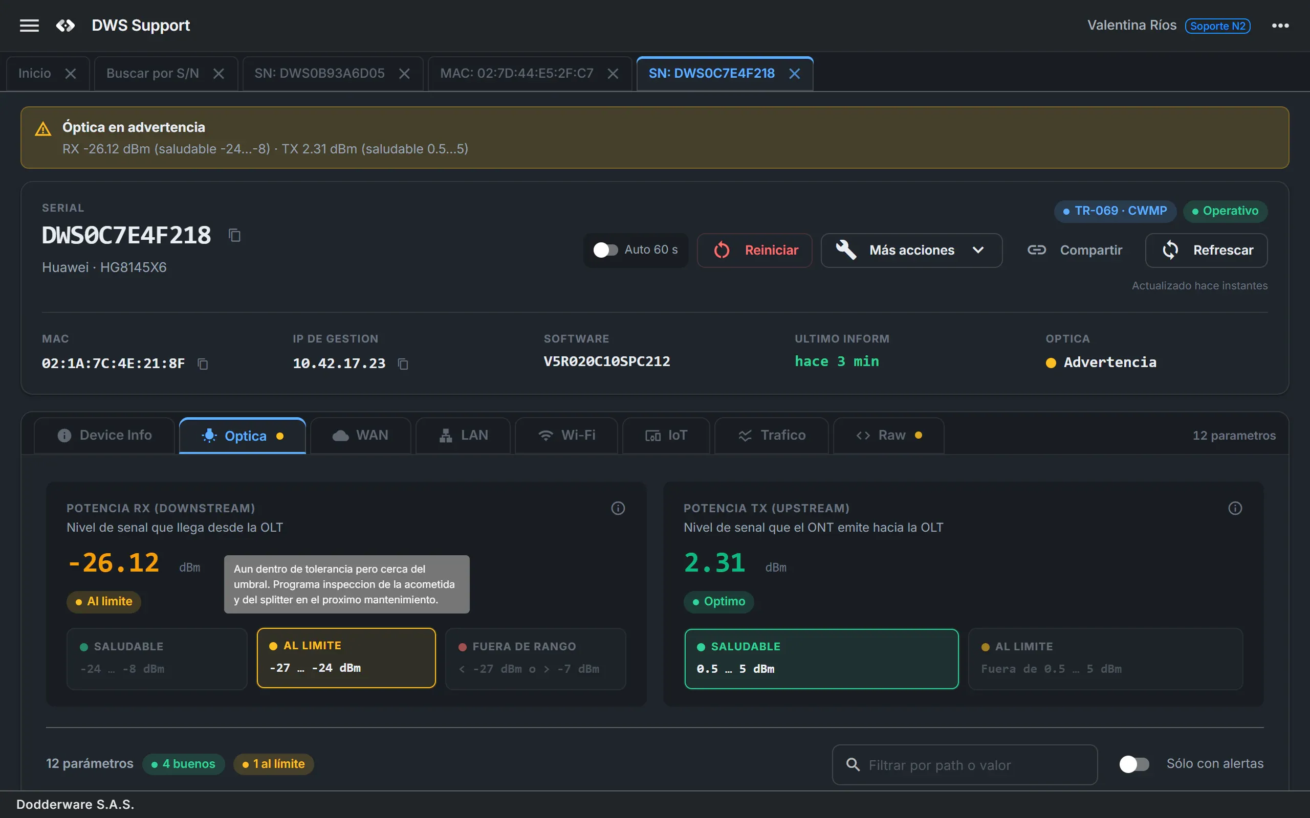Click the DWS Support logo icon
1310x818 pixels.
pos(65,26)
